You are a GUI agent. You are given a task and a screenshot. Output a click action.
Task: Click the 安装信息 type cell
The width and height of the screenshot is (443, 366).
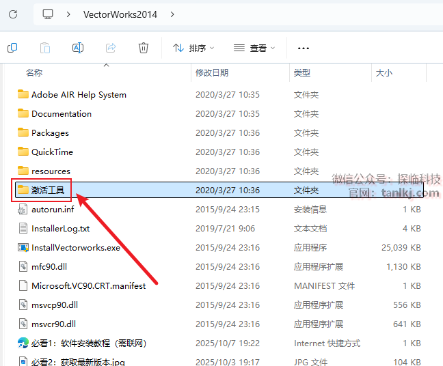(x=310, y=210)
